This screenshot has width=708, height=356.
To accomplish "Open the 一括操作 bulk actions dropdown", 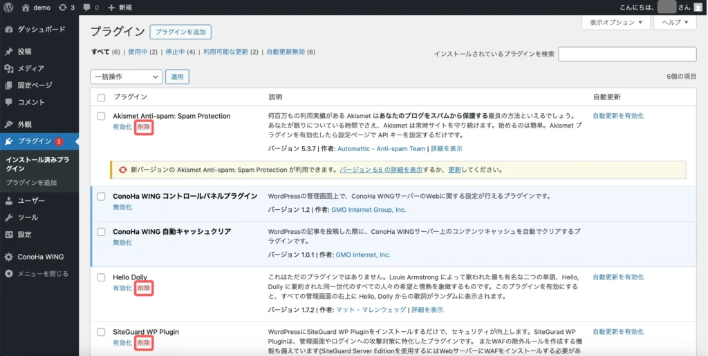I will tap(127, 77).
